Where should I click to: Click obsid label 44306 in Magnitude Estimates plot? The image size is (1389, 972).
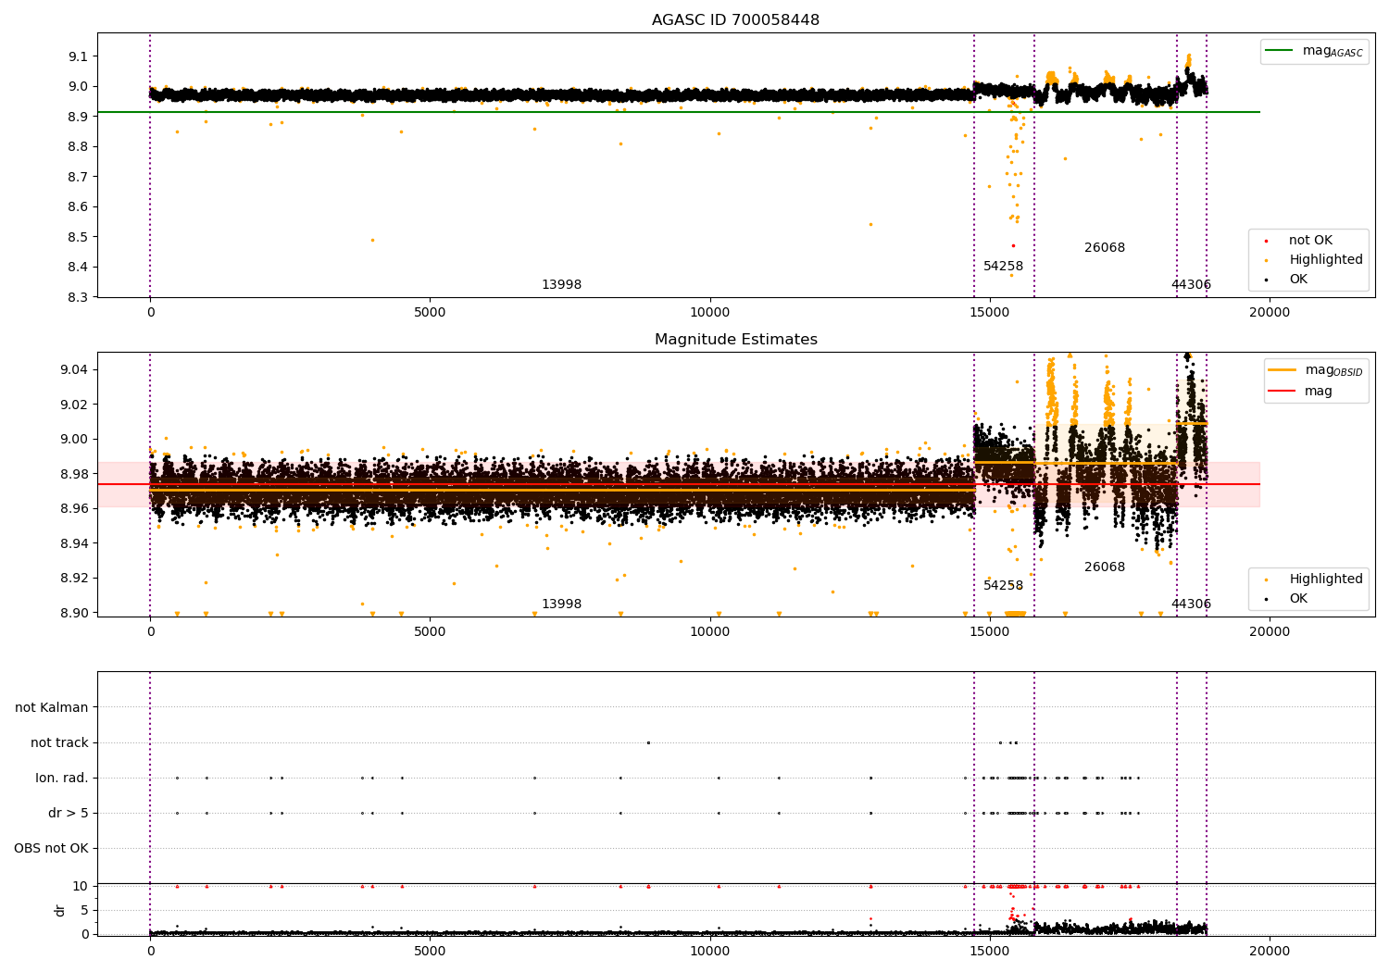pos(1191,604)
